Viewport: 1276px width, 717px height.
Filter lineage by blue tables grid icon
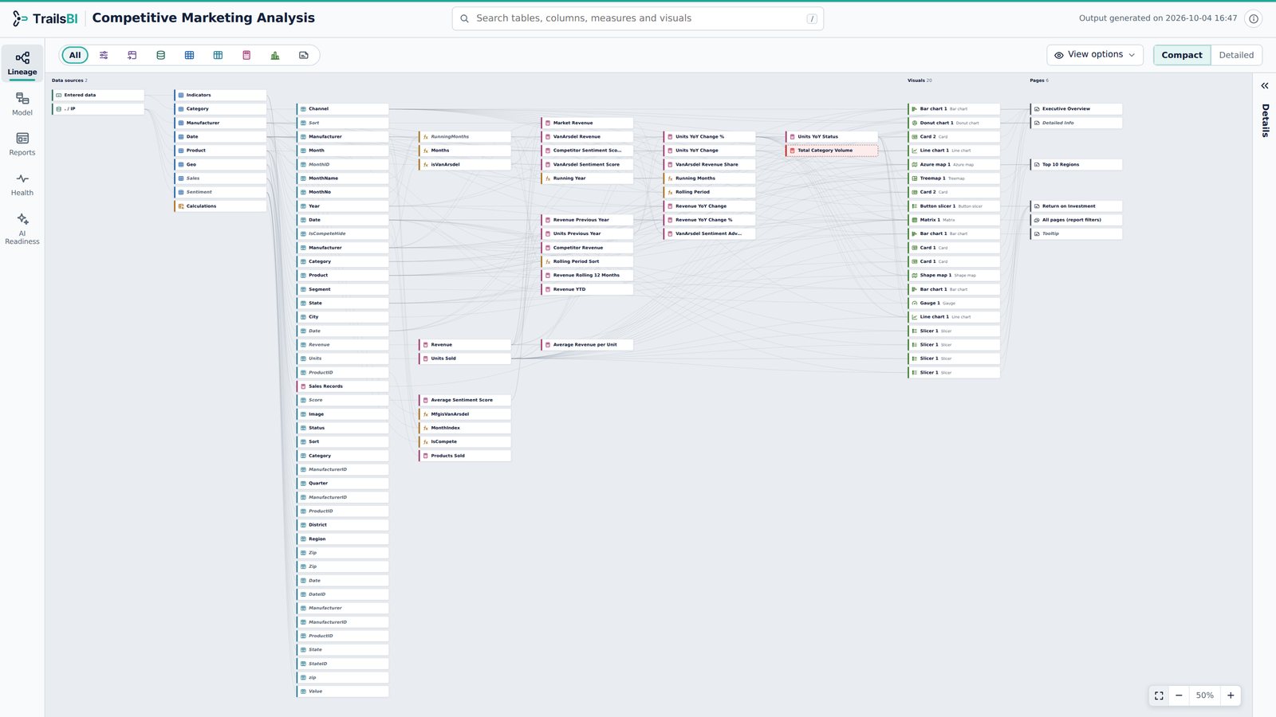189,55
